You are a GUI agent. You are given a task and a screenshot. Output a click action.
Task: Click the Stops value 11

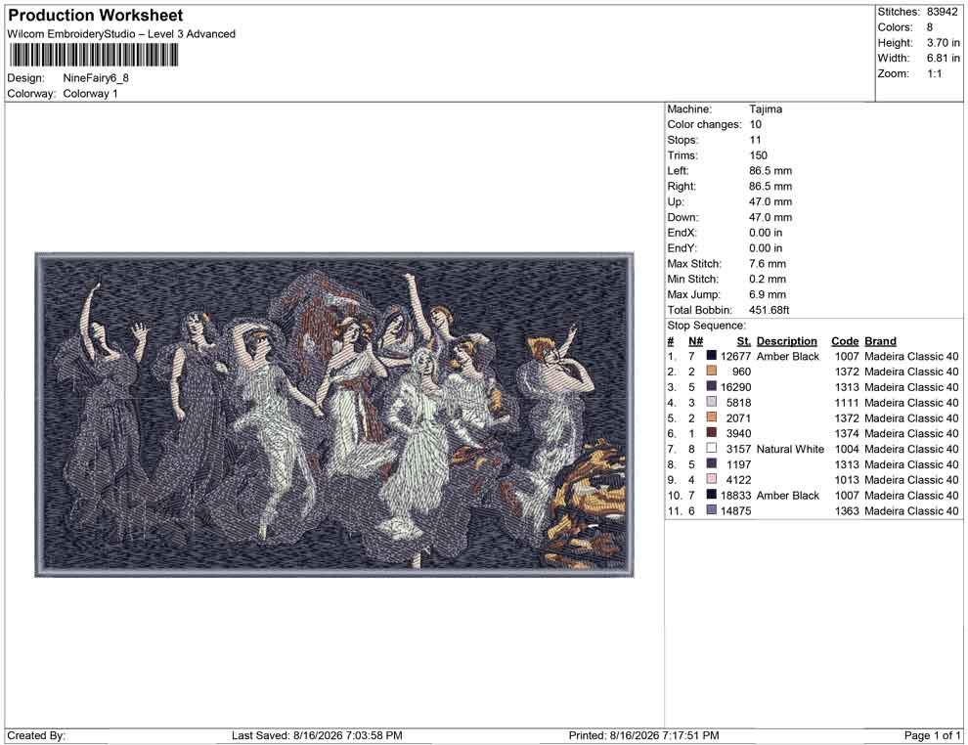pyautogui.click(x=755, y=140)
